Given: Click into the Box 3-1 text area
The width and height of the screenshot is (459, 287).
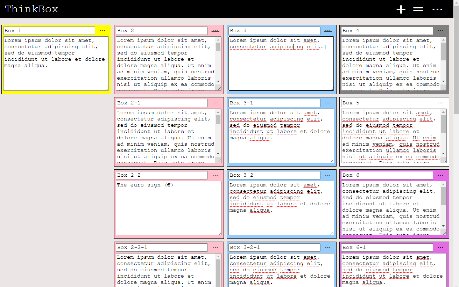Looking at the screenshot, I should click(281, 136).
